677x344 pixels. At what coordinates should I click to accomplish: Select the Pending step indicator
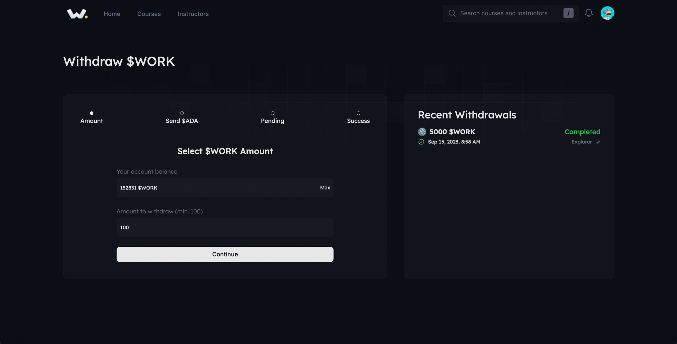coord(272,113)
